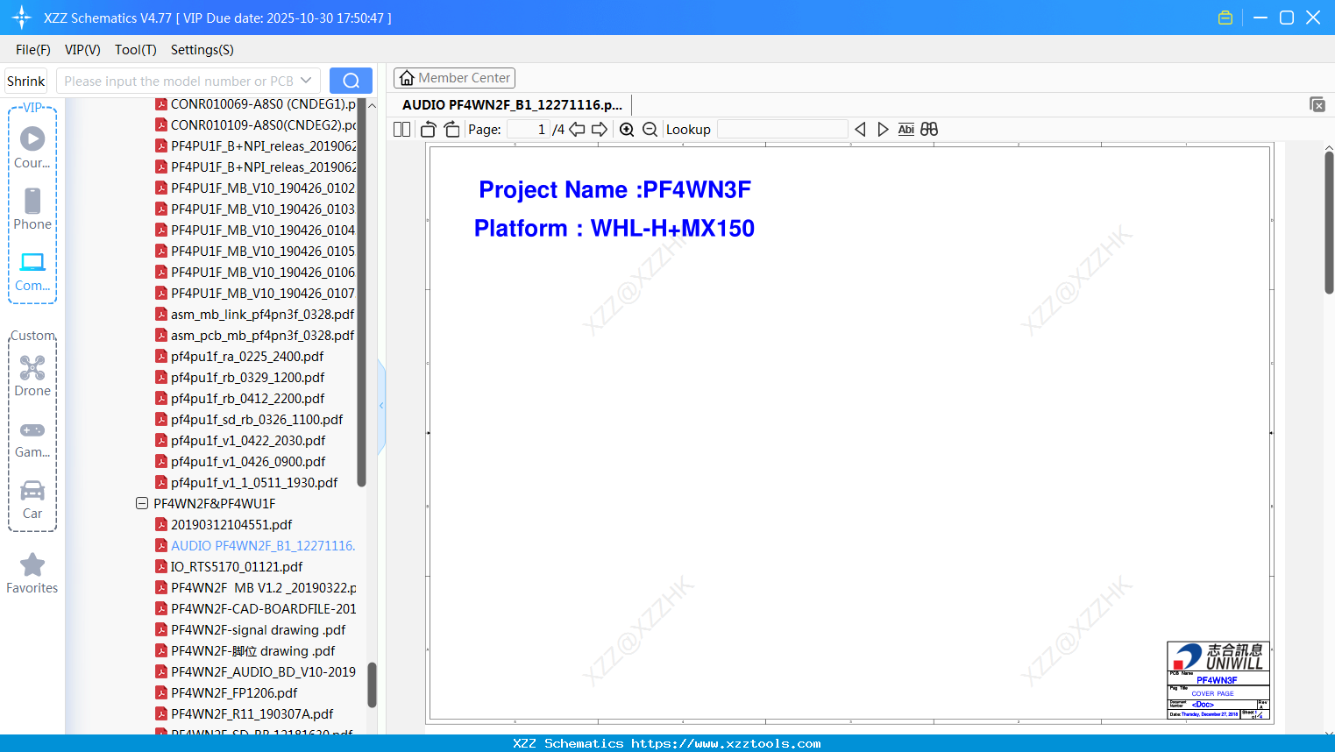Screen dimensions: 1335x752
Task: Open Favorites star
Action: click(32, 573)
